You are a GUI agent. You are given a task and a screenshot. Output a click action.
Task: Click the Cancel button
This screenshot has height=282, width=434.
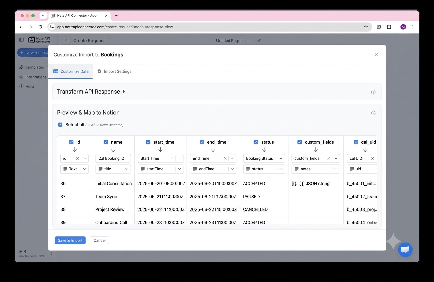click(100, 240)
